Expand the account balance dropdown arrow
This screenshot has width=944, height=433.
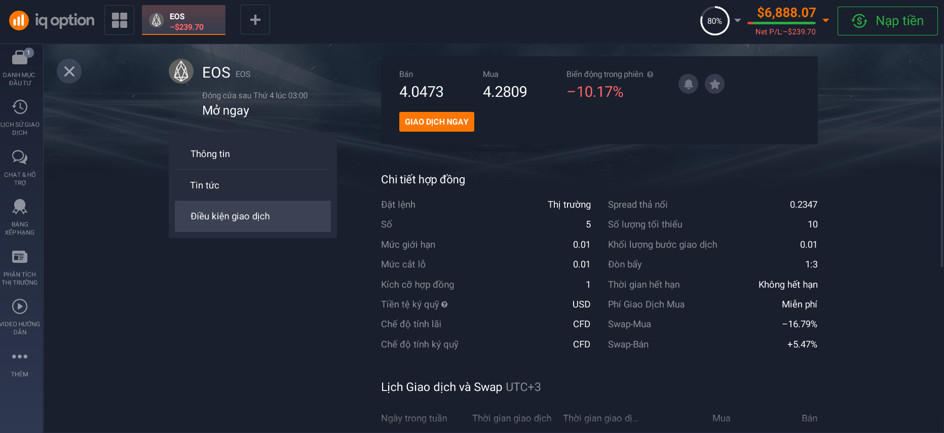[826, 21]
